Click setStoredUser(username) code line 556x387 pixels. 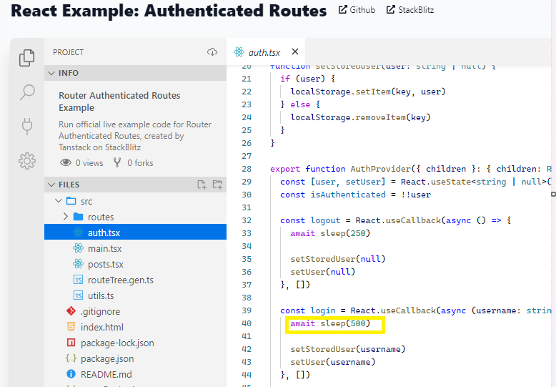click(347, 349)
